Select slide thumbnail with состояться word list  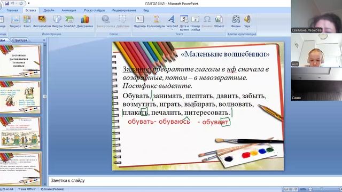tap(20, 61)
